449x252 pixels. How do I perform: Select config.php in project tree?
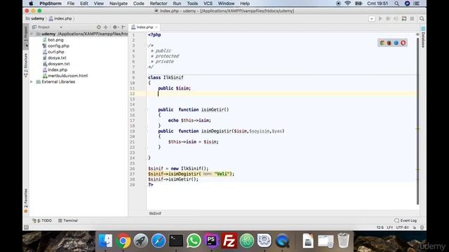(58, 46)
